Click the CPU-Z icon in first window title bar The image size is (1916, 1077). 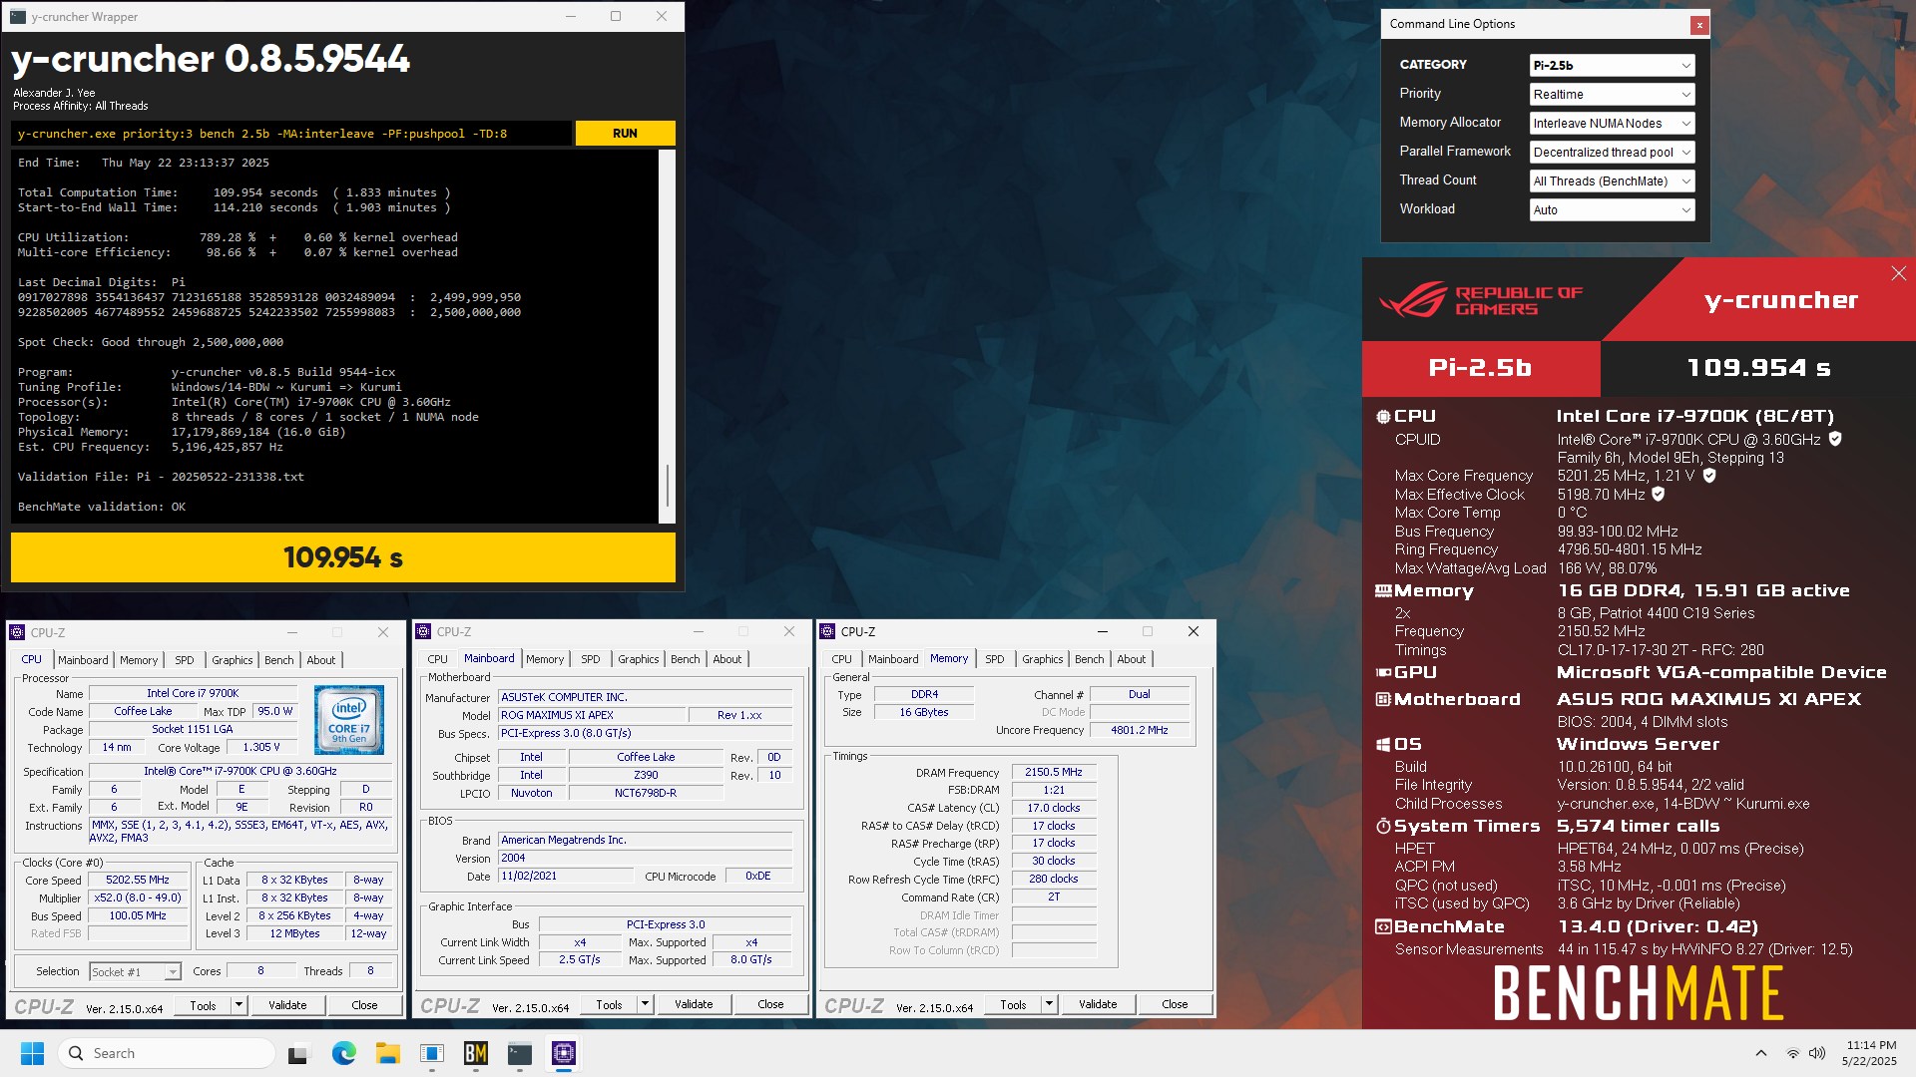click(x=17, y=632)
